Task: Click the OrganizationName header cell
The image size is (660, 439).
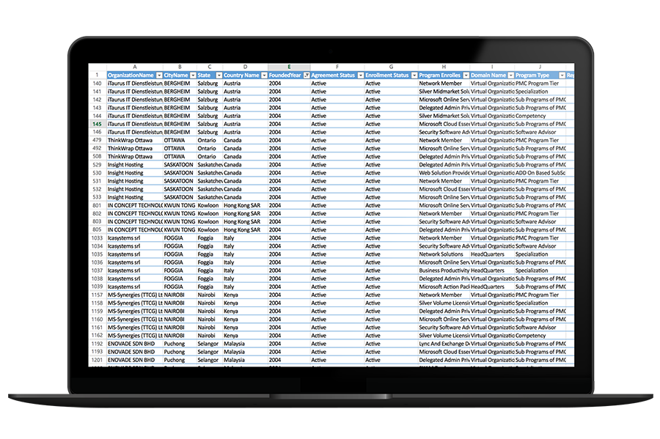Action: (x=135, y=75)
